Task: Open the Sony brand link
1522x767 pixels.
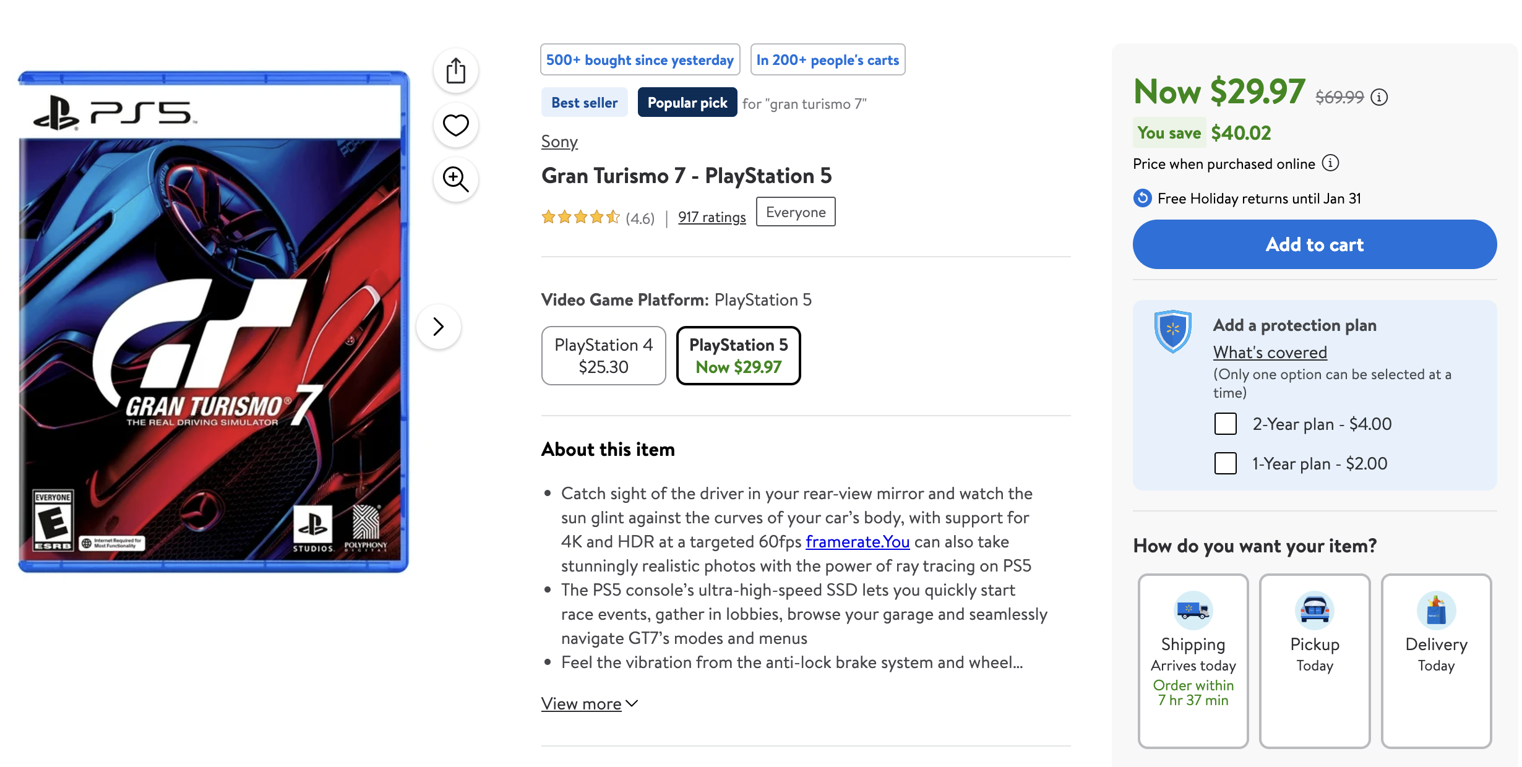Action: coord(559,142)
